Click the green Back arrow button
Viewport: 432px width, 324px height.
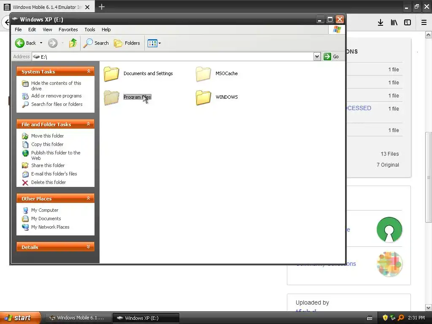click(x=19, y=43)
